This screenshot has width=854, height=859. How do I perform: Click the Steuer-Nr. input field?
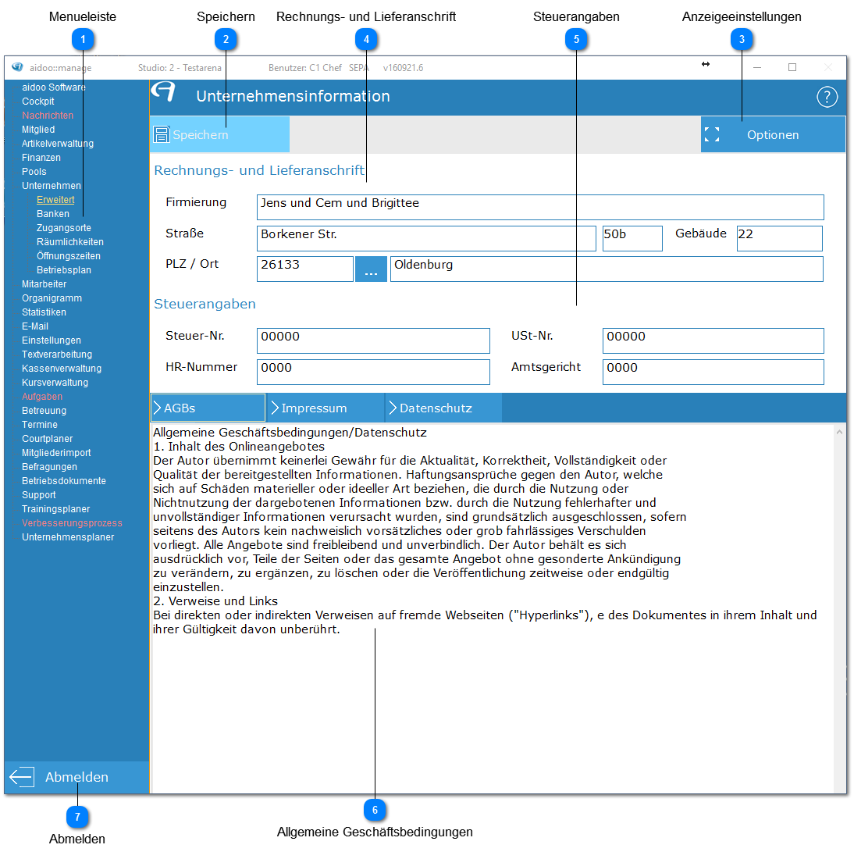pyautogui.click(x=373, y=340)
